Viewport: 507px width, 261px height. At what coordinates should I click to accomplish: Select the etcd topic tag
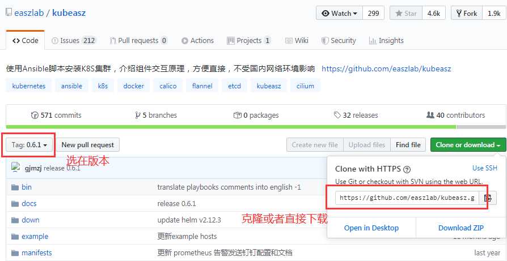click(x=234, y=86)
